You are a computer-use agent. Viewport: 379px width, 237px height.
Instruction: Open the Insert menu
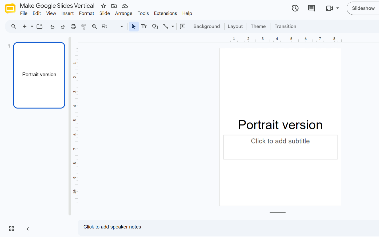(67, 13)
